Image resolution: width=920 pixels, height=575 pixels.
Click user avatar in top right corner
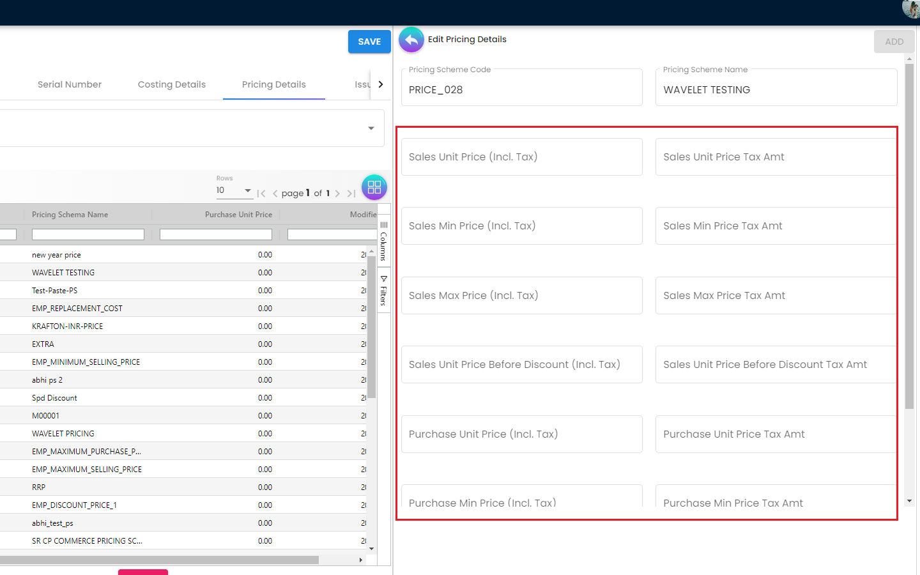click(x=911, y=8)
